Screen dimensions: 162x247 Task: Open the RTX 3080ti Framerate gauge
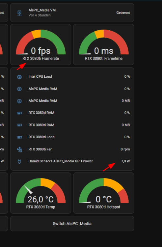(x=40, y=44)
